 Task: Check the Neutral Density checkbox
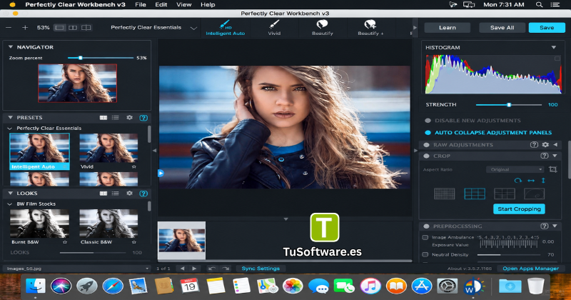click(425, 254)
